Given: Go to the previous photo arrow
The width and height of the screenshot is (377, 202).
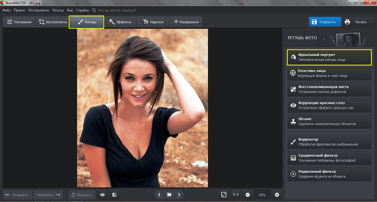Looking at the screenshot, I should pos(159,194).
